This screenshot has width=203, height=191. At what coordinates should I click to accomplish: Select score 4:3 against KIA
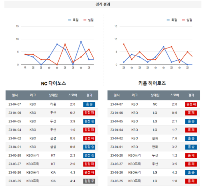click(x=73, y=173)
